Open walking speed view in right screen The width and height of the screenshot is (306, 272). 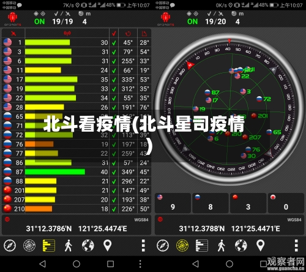[222, 246]
